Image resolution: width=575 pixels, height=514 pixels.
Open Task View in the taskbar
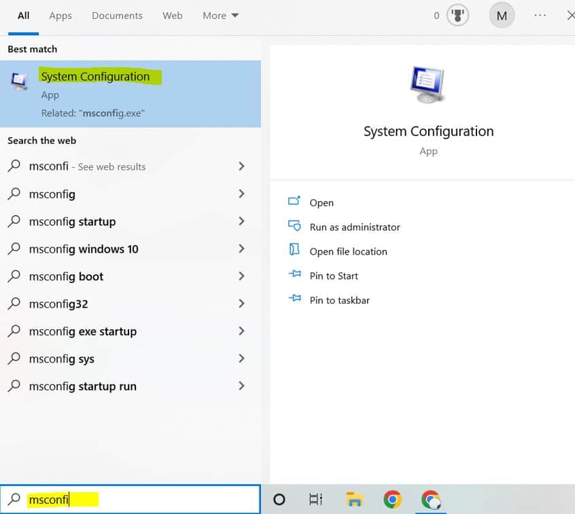[315, 499]
